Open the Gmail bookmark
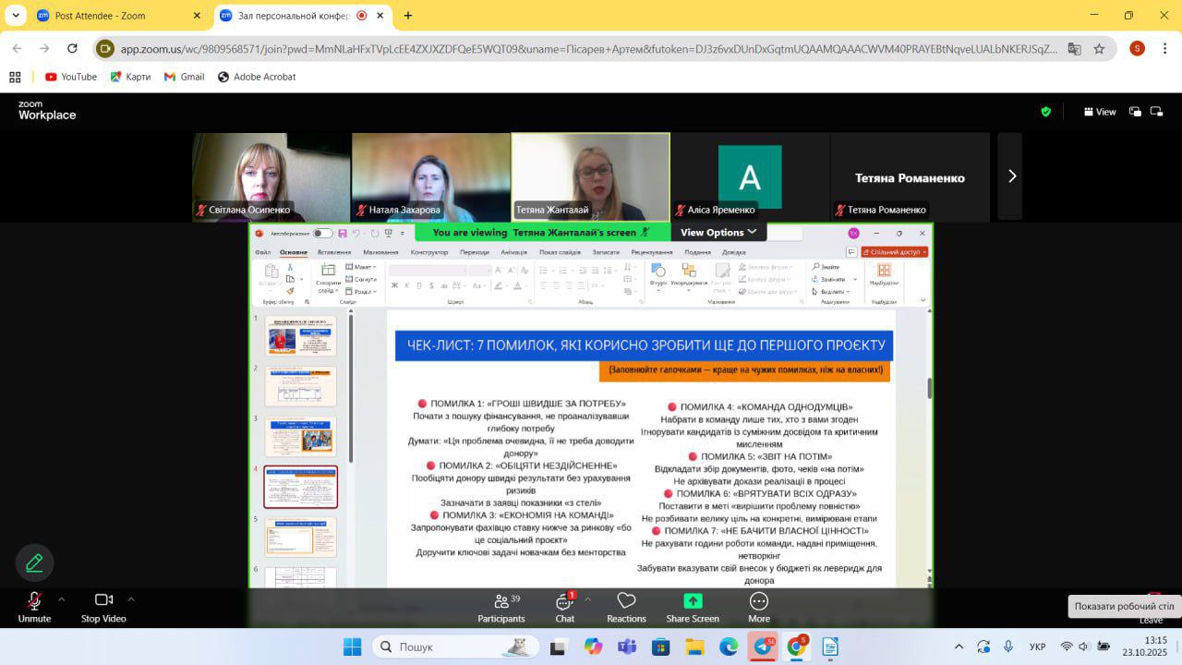 pos(184,77)
